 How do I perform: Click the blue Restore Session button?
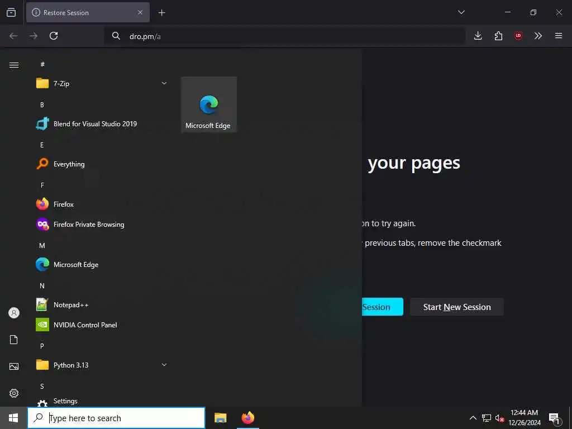pyautogui.click(x=382, y=307)
